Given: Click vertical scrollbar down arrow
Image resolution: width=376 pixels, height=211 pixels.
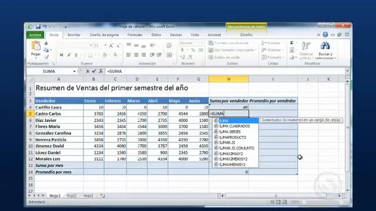Looking at the screenshot, I should tap(347, 190).
